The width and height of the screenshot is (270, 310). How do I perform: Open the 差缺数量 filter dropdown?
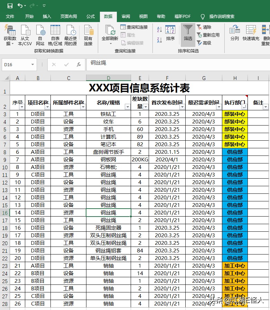(146, 107)
